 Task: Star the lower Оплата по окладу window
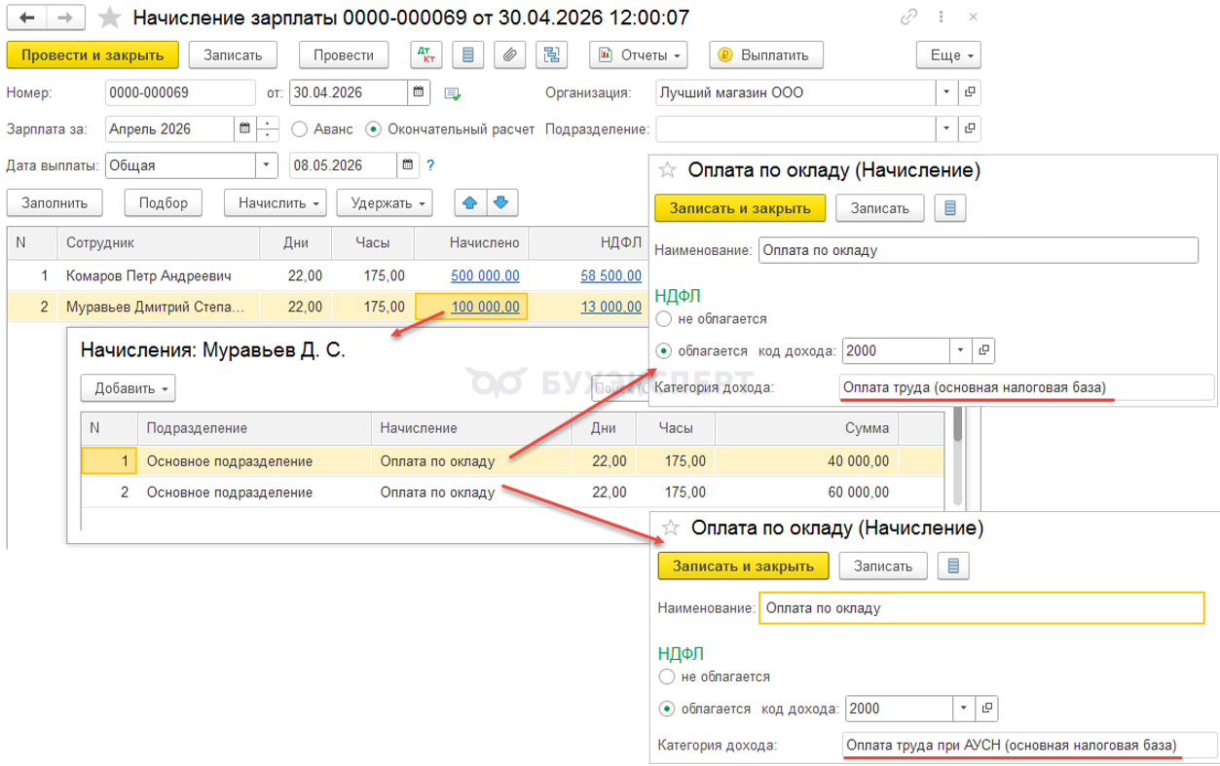point(671,529)
